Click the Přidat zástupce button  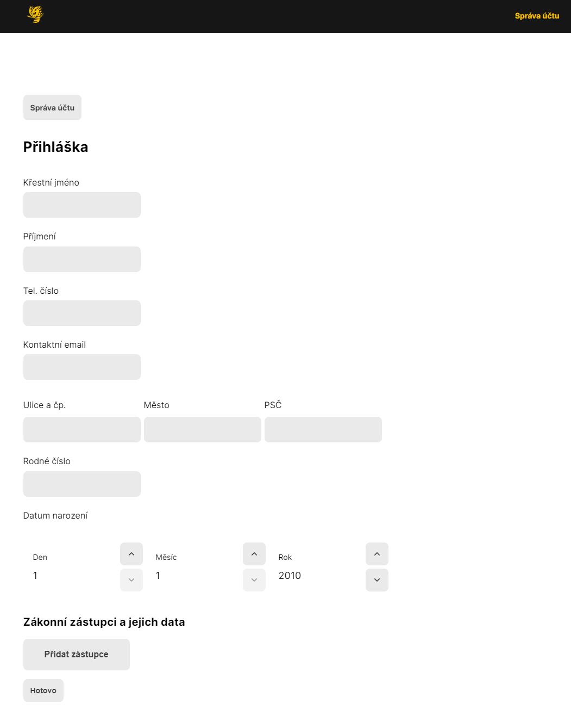pos(76,654)
